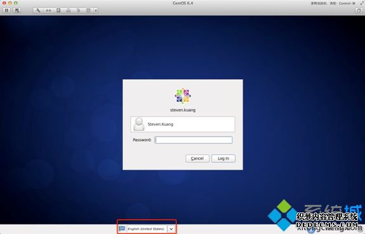Click the Password: label

[x=142, y=140]
